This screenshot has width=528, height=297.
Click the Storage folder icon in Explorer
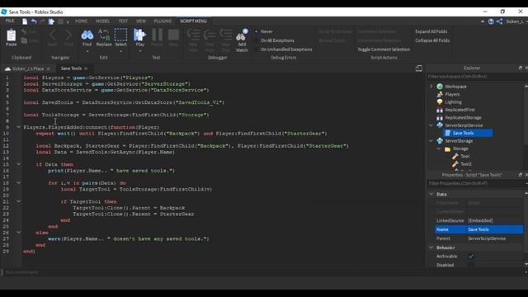(447, 148)
